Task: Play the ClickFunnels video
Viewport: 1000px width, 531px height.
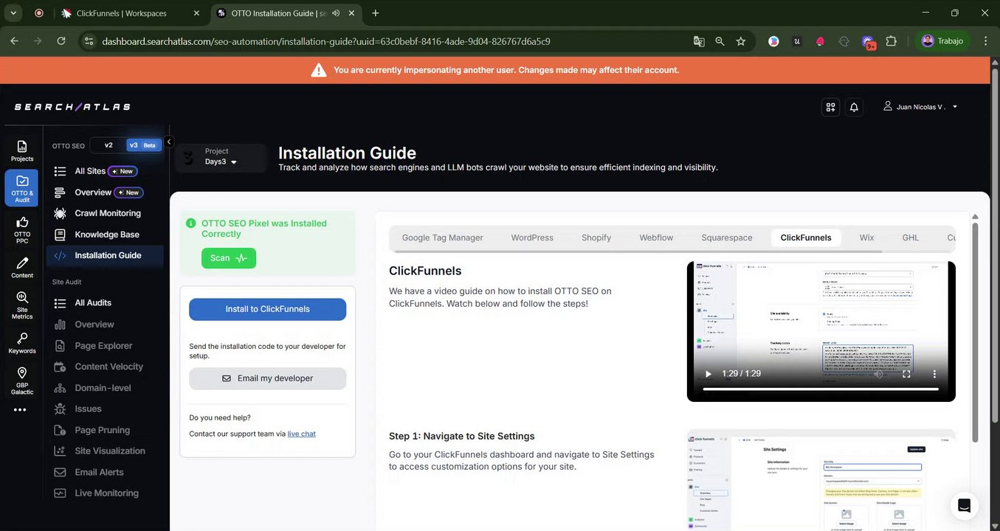Action: coord(708,374)
